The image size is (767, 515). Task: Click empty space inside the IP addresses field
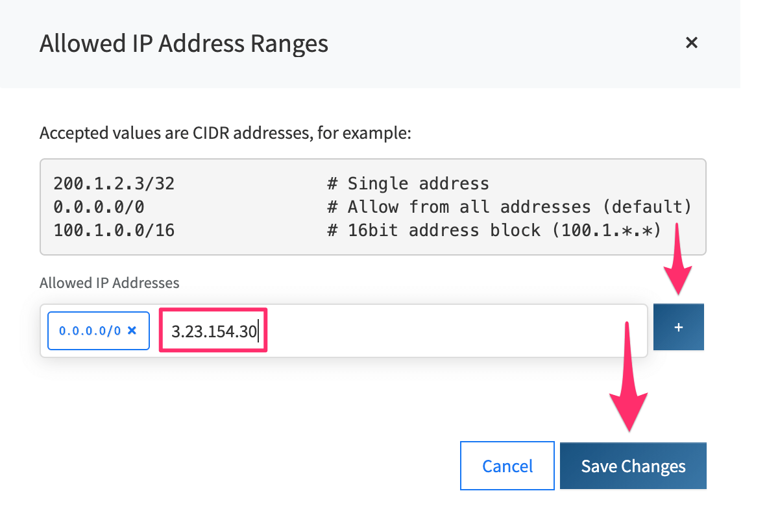(x=454, y=331)
